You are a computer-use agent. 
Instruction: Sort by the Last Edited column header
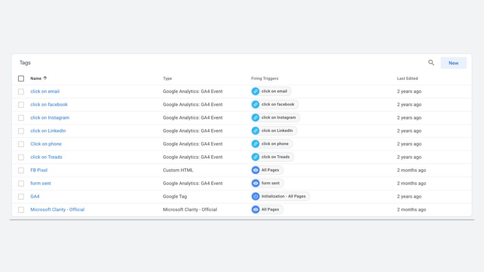pos(407,78)
